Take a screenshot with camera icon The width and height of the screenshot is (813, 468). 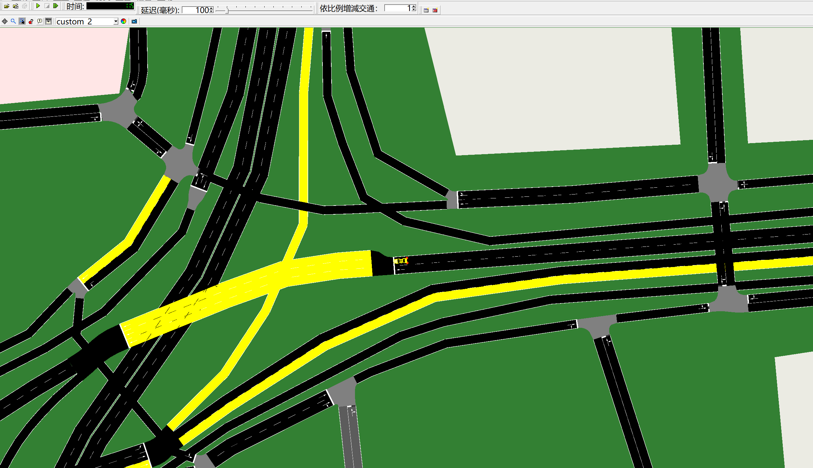coord(134,21)
